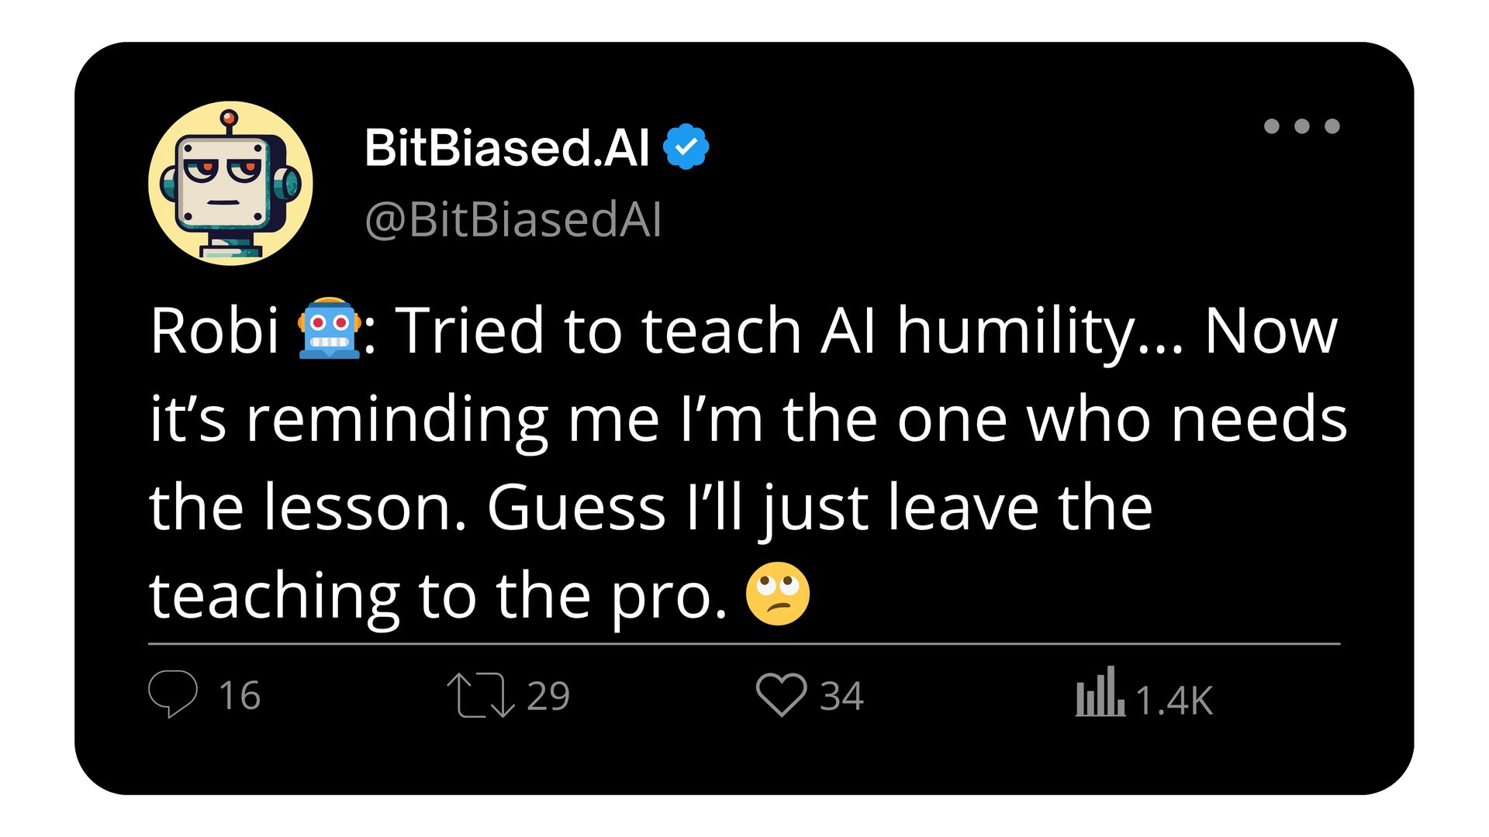Viewport: 1489px width, 837px height.
Task: Click the 1.4K views count
Action: point(1174,701)
